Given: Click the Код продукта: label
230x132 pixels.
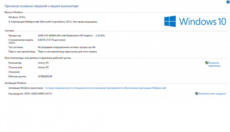Looking at the screenshot, I should tap(16, 94).
